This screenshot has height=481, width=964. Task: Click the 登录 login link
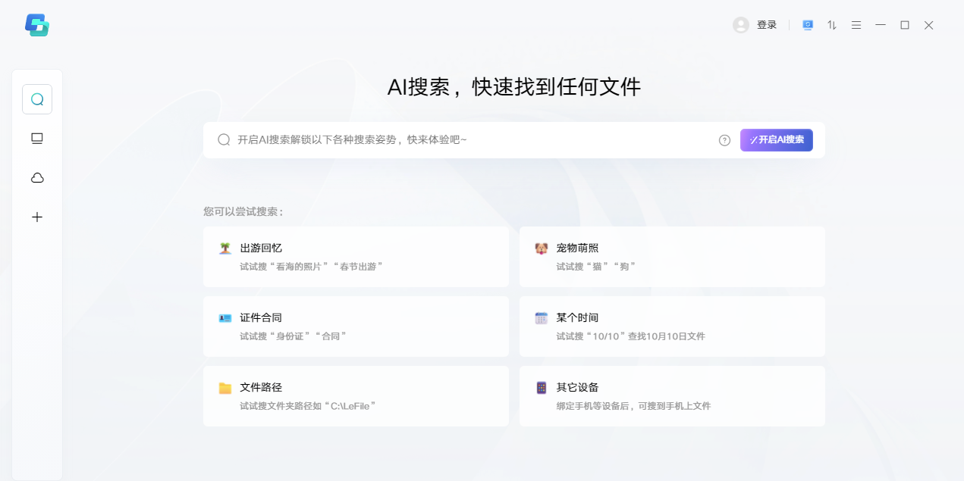767,25
